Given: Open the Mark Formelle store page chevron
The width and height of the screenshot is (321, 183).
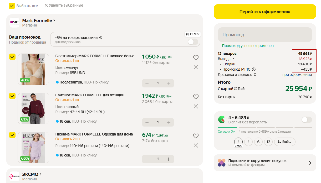Looking at the screenshot, I should 54,20.
